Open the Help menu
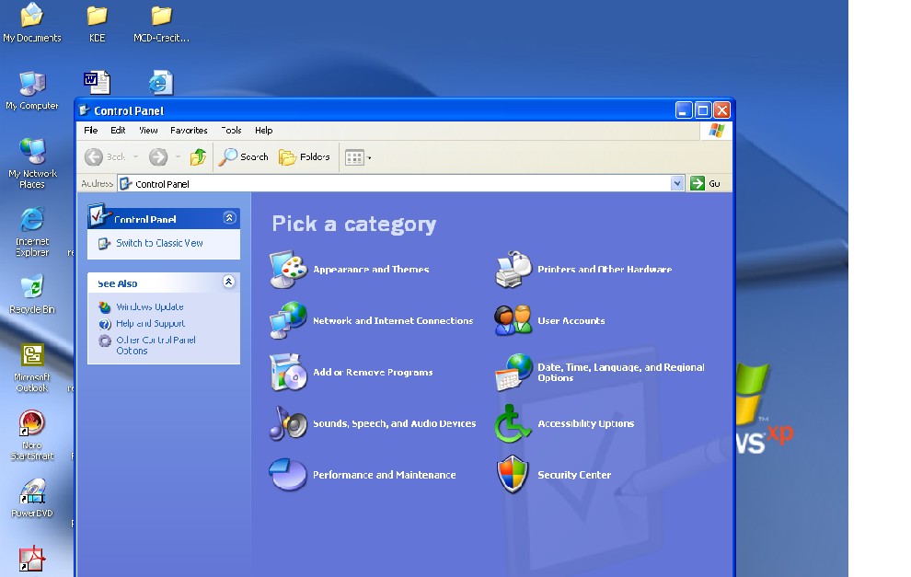 point(264,130)
